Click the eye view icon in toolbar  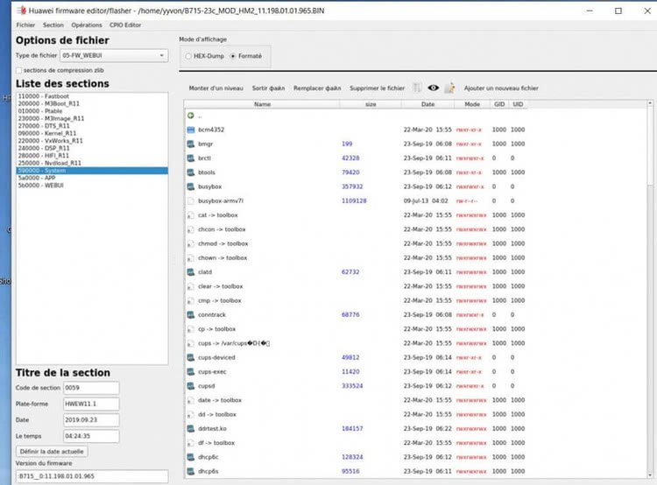pos(433,88)
